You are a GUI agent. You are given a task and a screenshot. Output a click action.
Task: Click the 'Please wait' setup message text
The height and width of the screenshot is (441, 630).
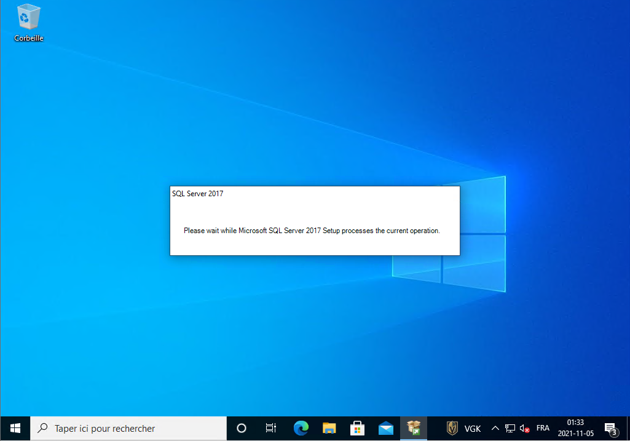tap(312, 231)
